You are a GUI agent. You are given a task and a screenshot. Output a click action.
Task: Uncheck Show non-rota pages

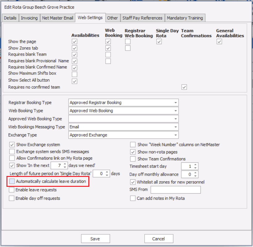(x=133, y=152)
